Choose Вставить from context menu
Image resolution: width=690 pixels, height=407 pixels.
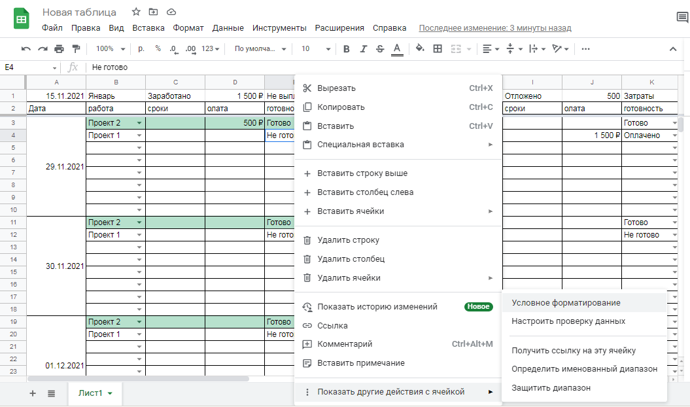pyautogui.click(x=398, y=126)
